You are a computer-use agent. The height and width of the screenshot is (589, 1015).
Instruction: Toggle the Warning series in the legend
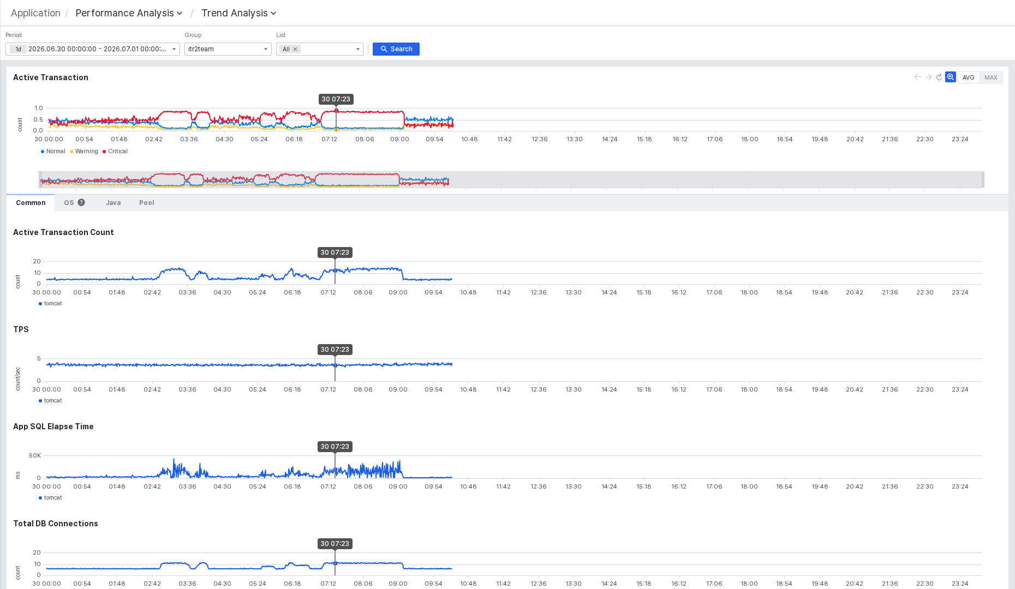[x=84, y=152]
